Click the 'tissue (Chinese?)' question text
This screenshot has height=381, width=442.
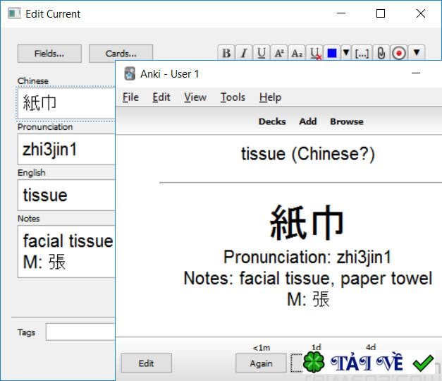tap(308, 154)
